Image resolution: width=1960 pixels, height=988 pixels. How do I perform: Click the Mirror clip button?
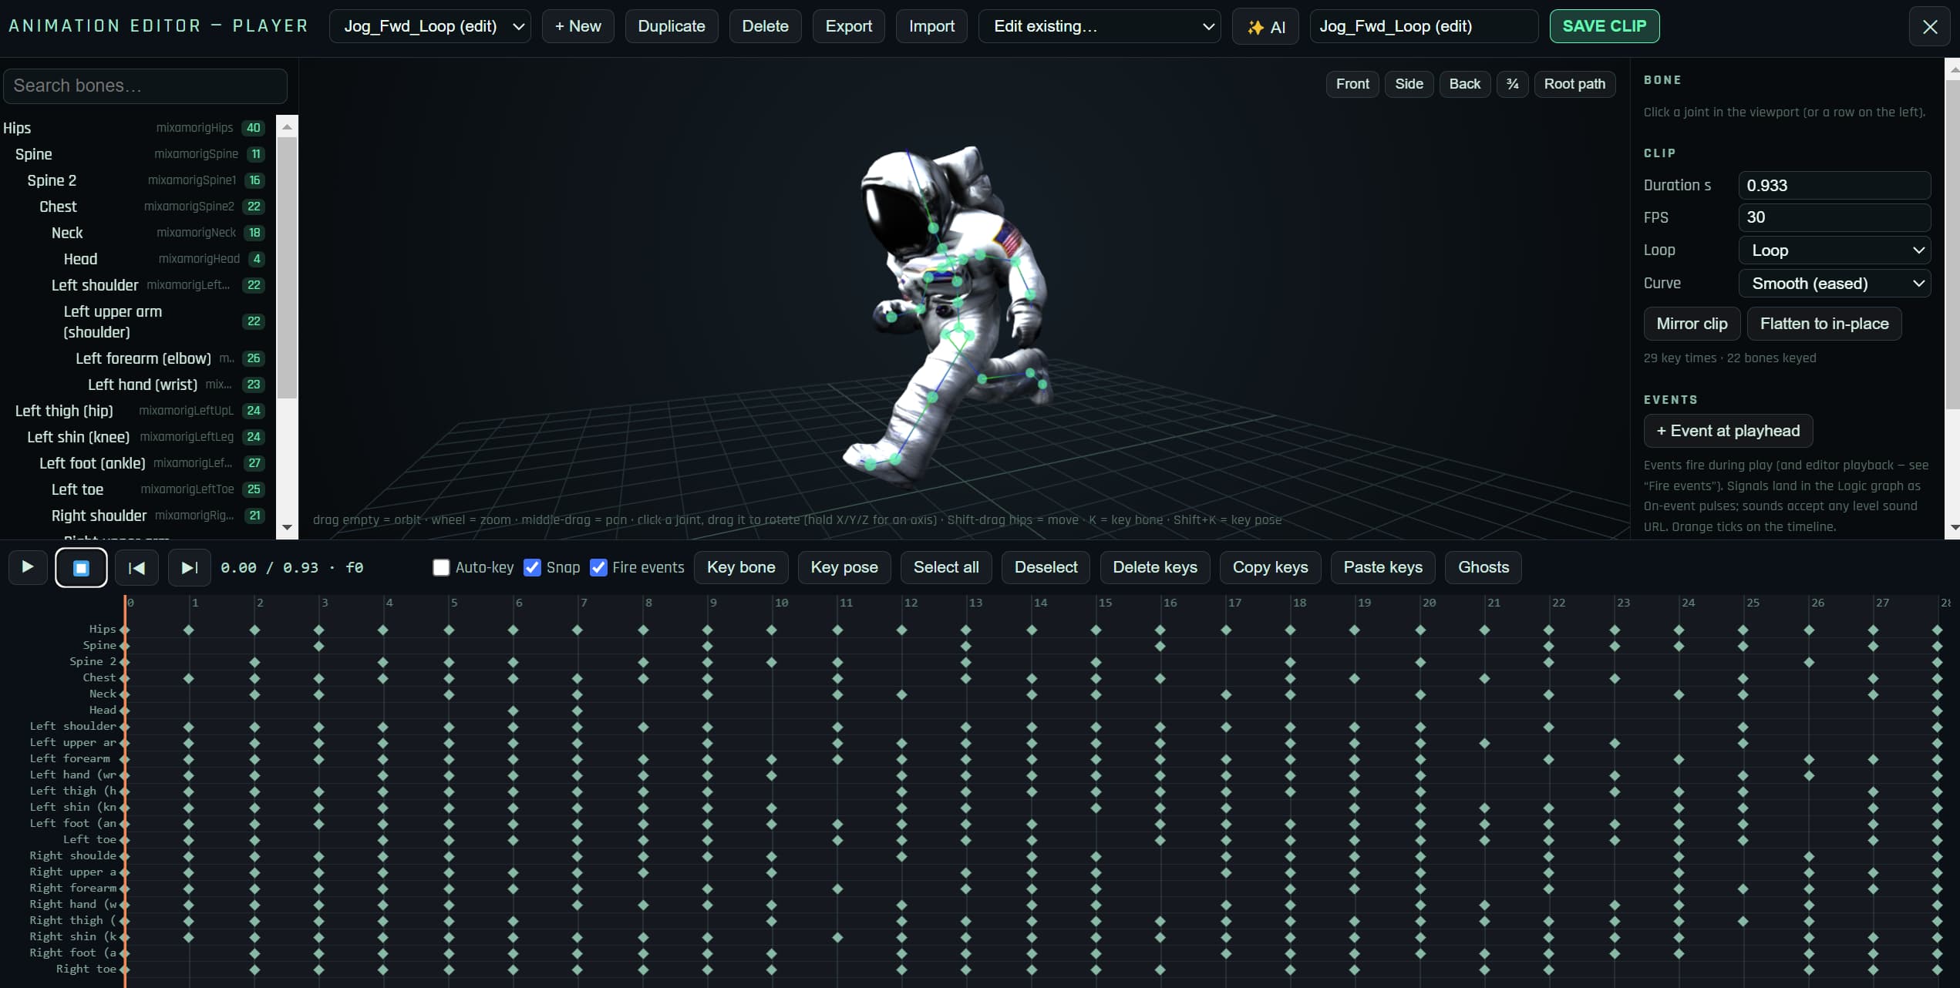(x=1692, y=324)
